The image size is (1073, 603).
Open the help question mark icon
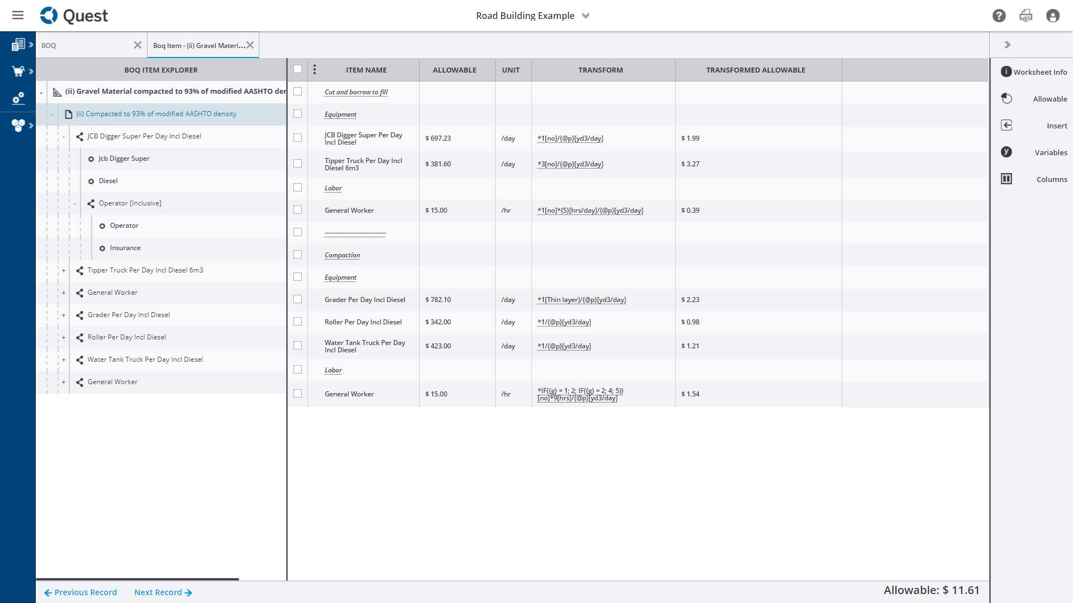[x=999, y=16]
